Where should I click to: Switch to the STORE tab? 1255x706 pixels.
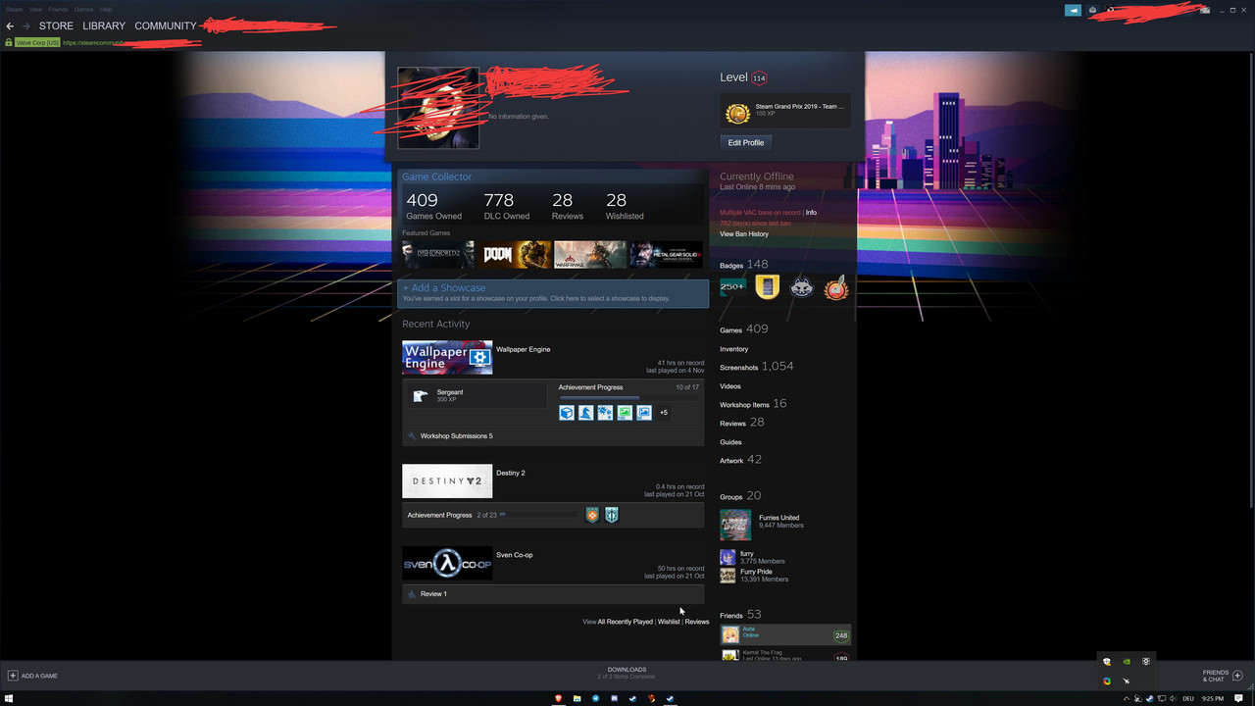[x=56, y=25]
